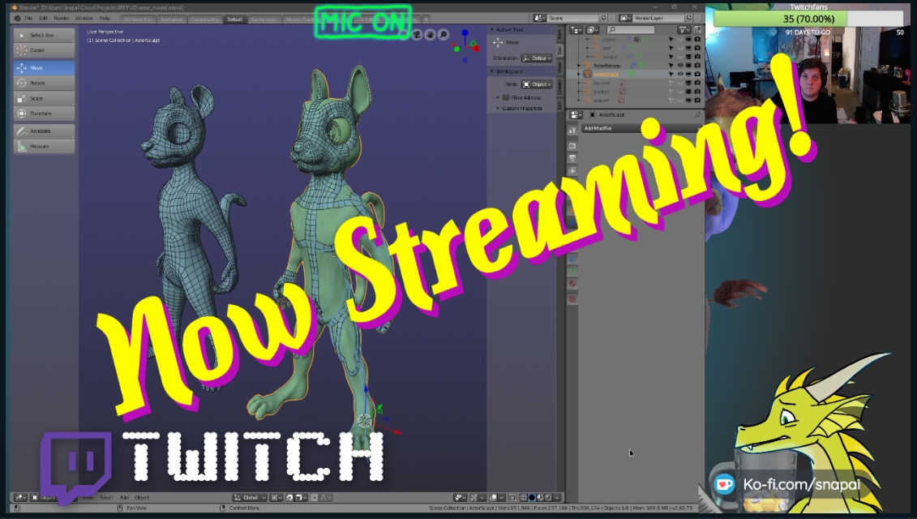The image size is (917, 519).
Task: Toggle AsterSculpt visibility eye
Action: click(680, 75)
